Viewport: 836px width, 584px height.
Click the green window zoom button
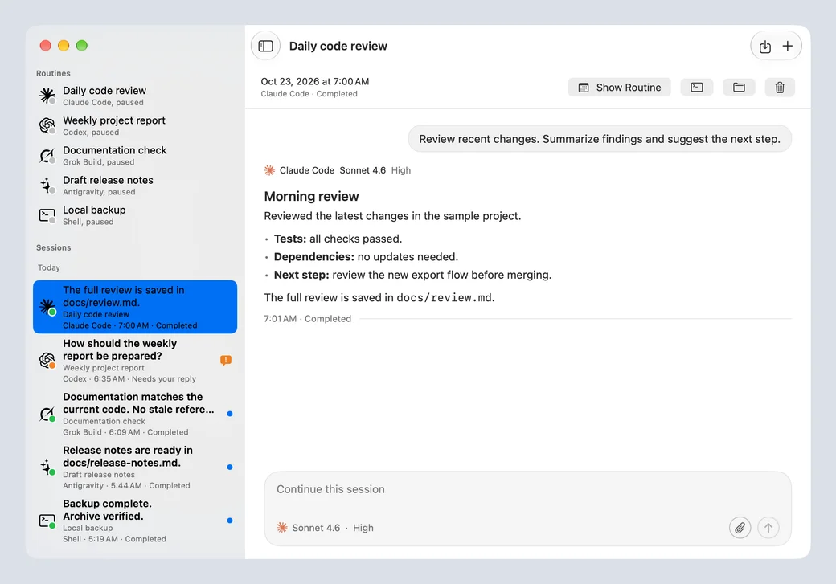click(x=81, y=45)
